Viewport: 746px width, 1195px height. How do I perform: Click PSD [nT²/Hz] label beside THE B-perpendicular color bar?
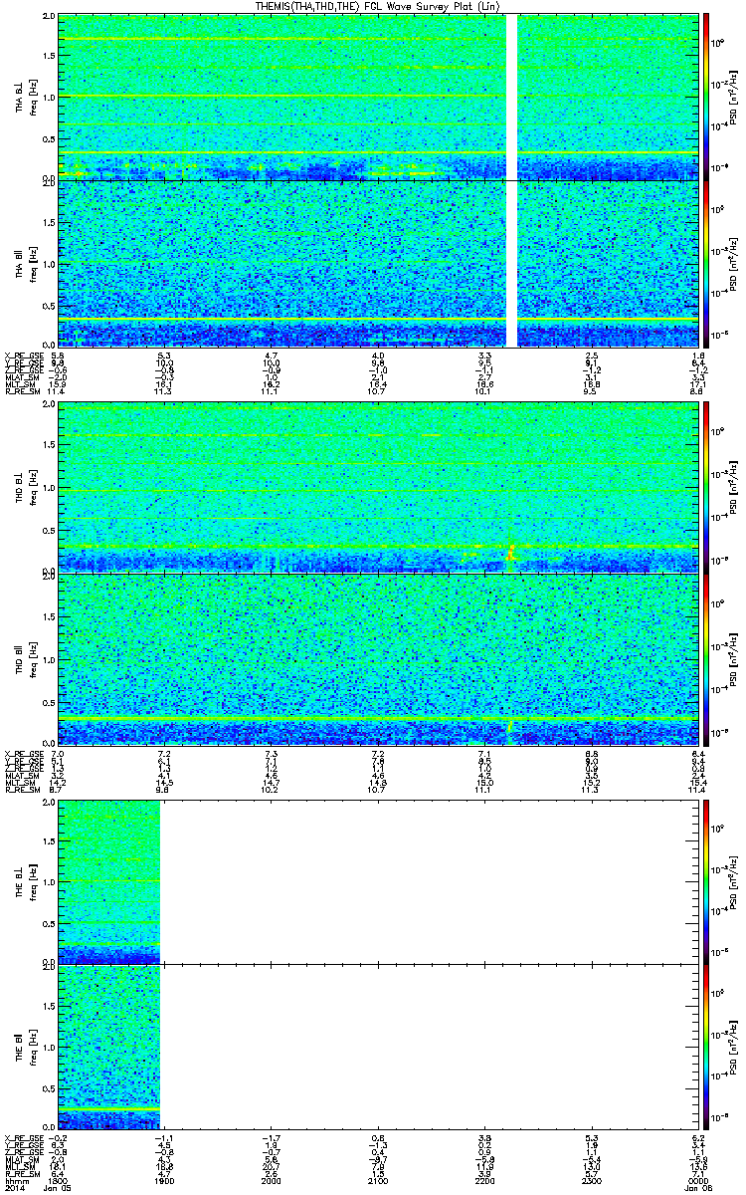[x=733, y=881]
